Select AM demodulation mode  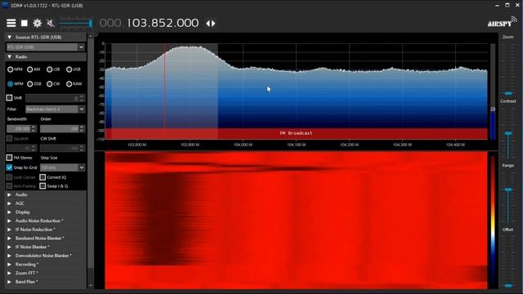30,69
